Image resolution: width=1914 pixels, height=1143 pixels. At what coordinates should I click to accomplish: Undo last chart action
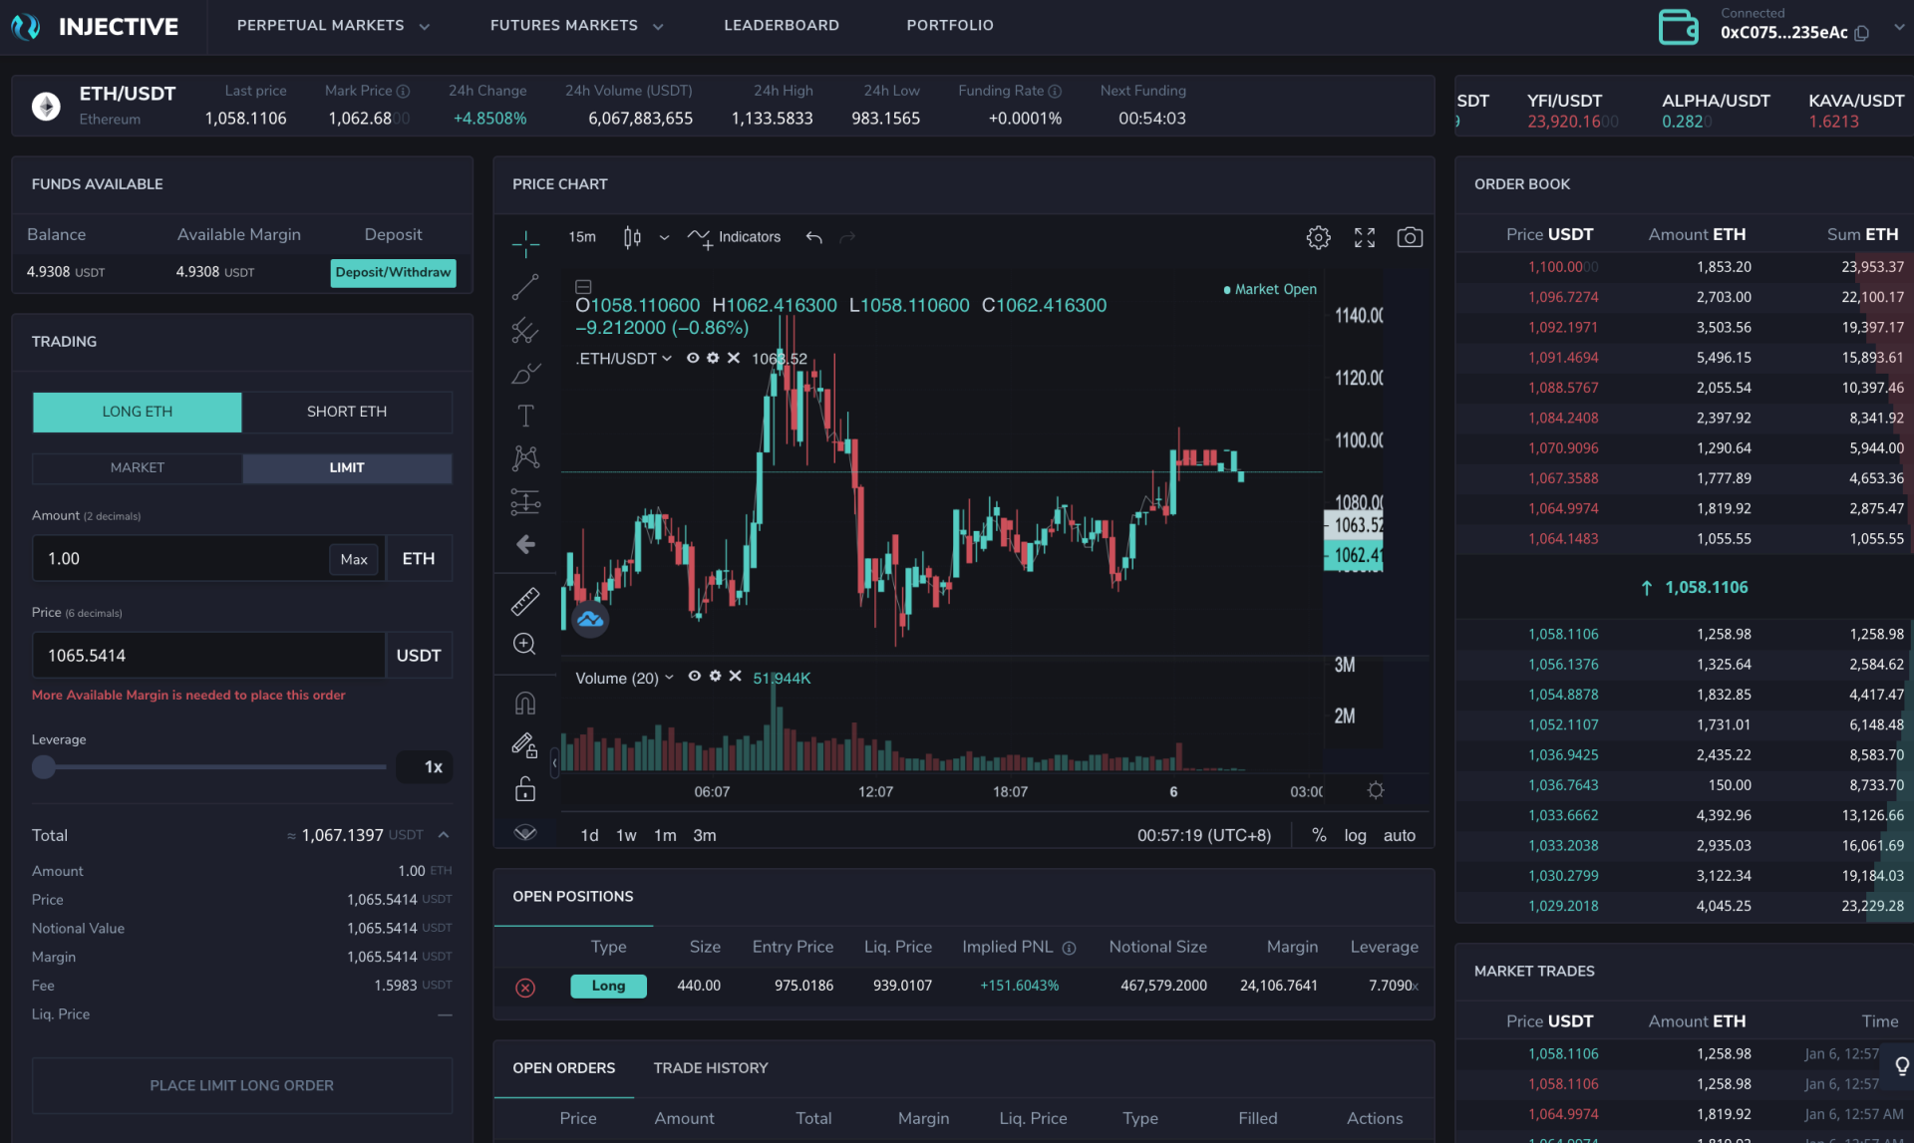[x=813, y=237]
